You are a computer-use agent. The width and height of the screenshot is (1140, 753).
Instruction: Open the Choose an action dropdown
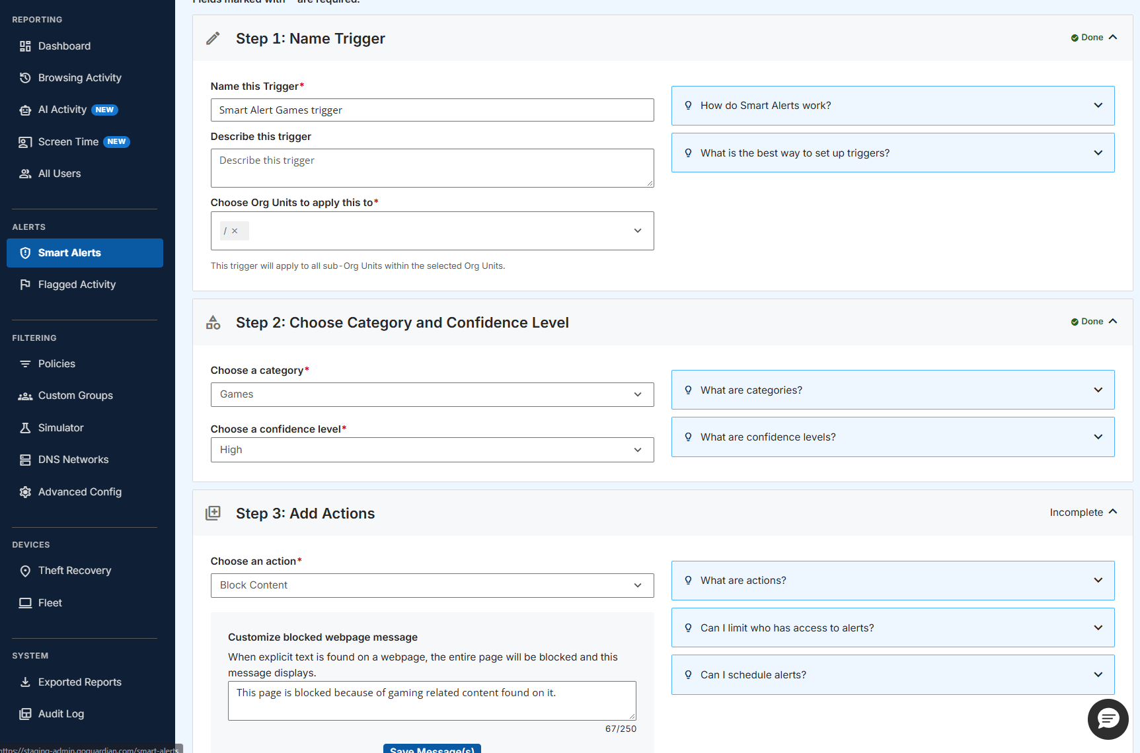432,585
